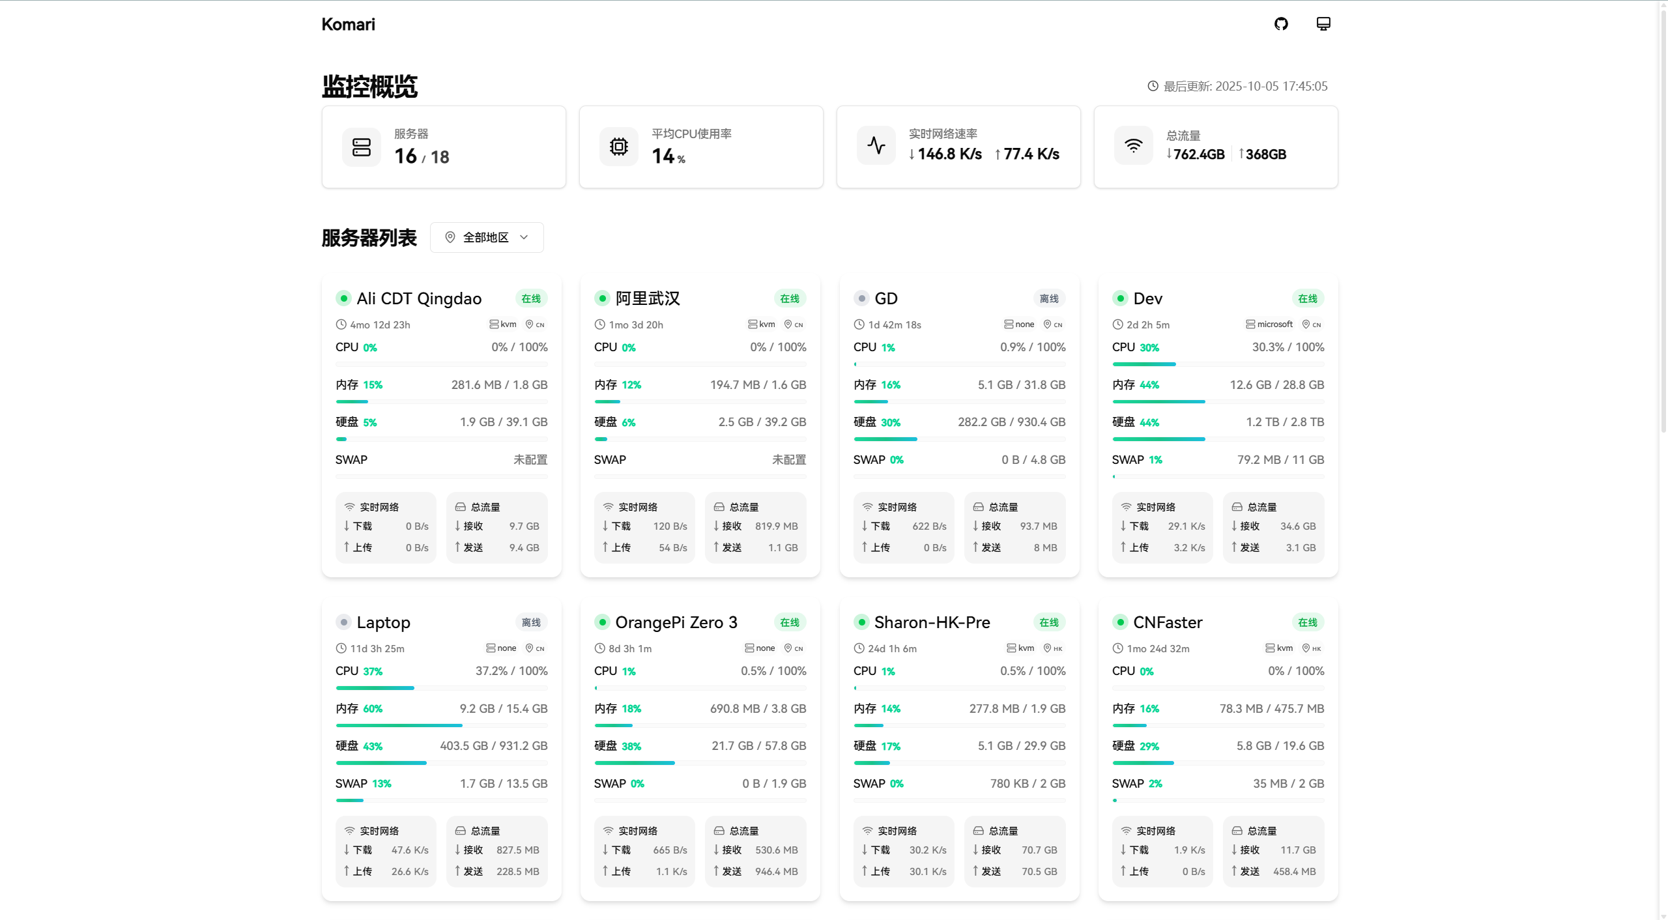Open the OrangePi Zero 3 server name

[x=676, y=622]
